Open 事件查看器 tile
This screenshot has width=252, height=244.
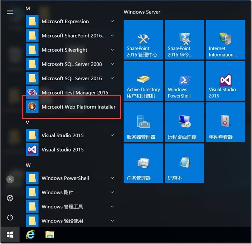[x=226, y=122]
